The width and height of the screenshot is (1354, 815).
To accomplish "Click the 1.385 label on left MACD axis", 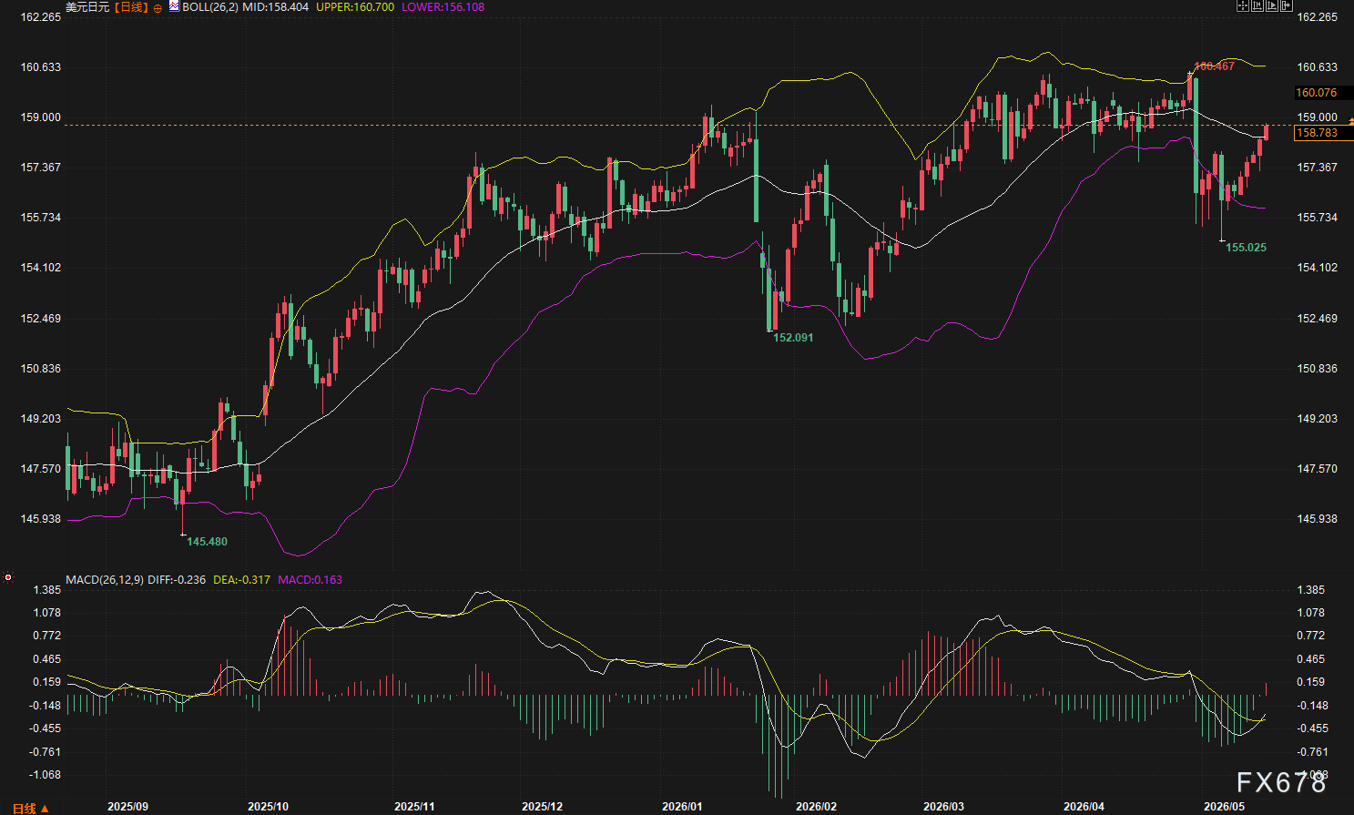I will [x=47, y=590].
